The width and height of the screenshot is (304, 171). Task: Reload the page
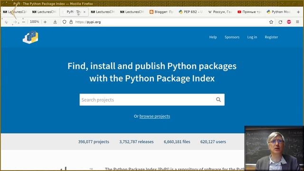point(280,22)
